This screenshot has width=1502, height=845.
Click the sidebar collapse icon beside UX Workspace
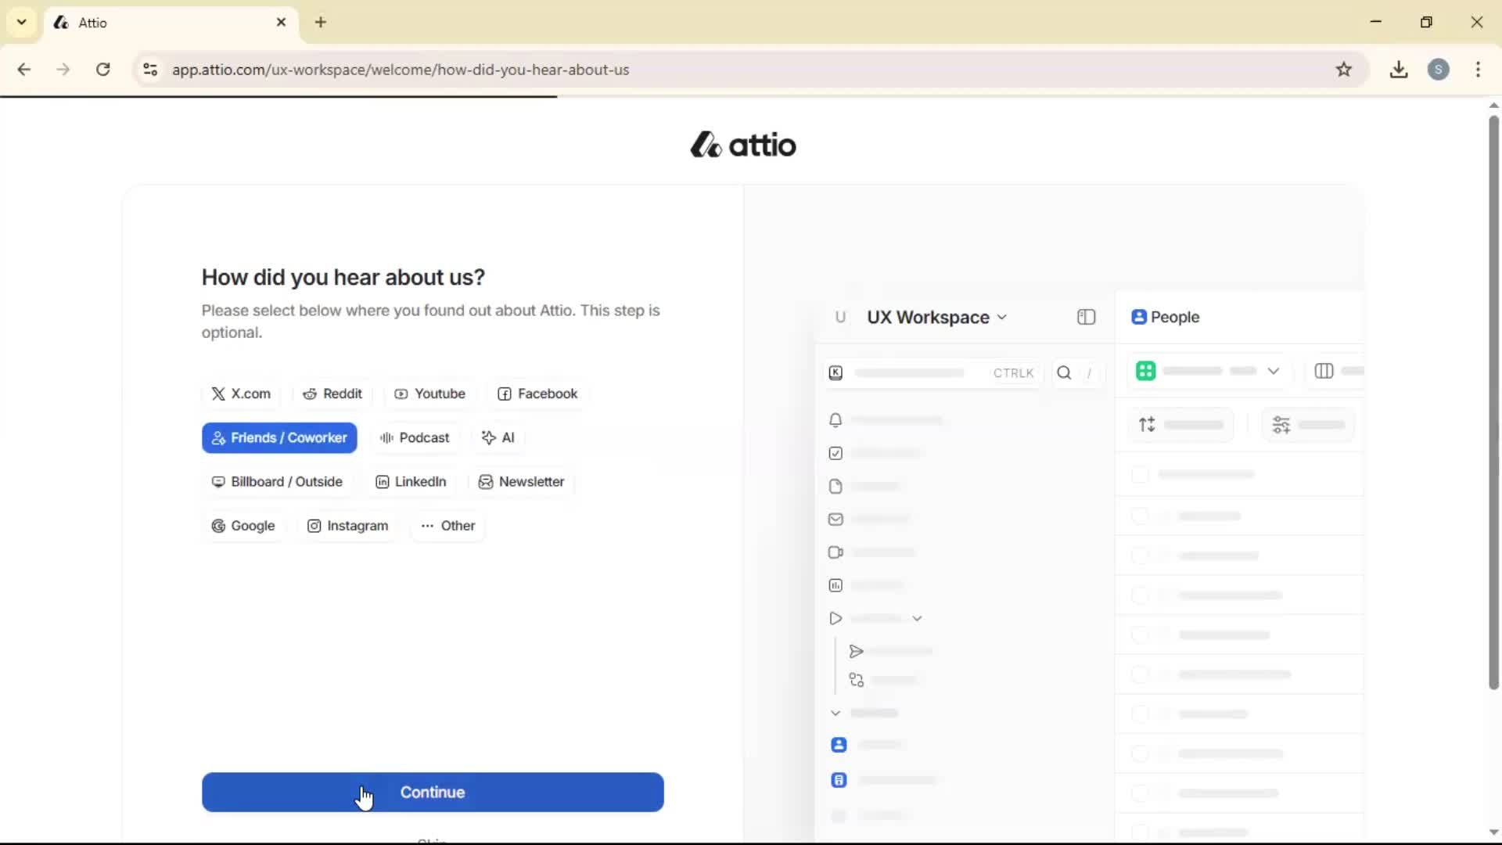[x=1086, y=317]
